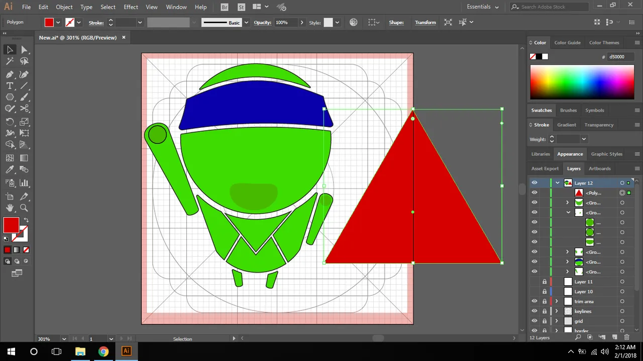Image resolution: width=643 pixels, height=361 pixels.
Task: Select the Paintbrush tool
Action: coord(24,97)
